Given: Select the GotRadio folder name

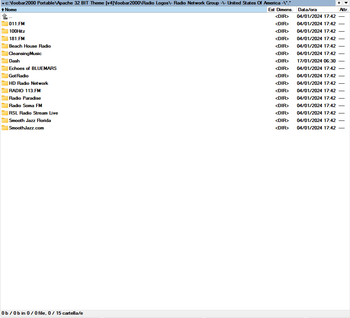Looking at the screenshot, I should [19, 76].
